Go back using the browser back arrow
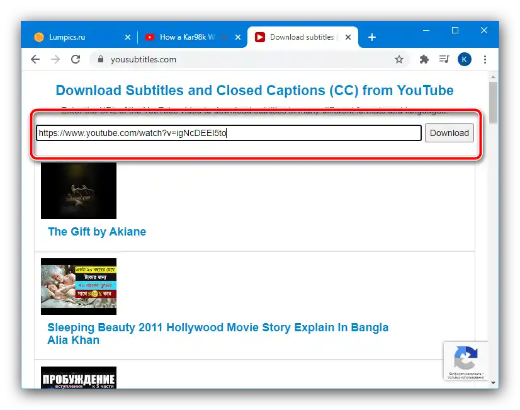Image resolution: width=520 pixels, height=410 pixels. click(x=35, y=59)
